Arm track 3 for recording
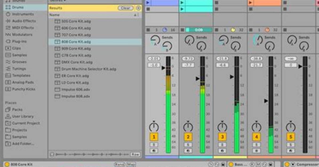The width and height of the screenshot is (319, 167). tap(222, 151)
